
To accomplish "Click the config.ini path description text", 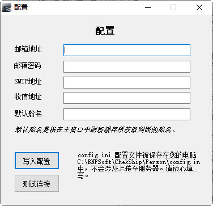I will point(138,165).
